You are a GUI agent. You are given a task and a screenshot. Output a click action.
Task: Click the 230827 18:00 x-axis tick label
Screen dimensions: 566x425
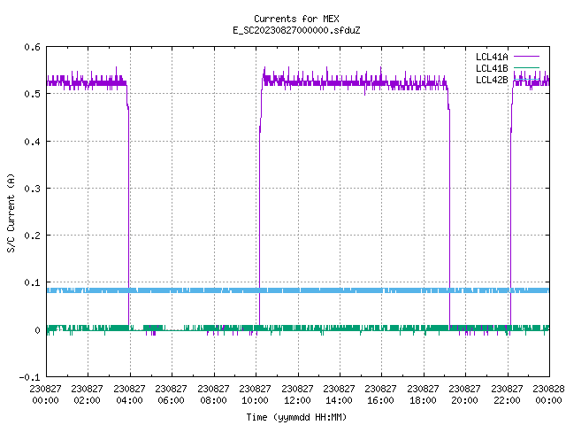(x=423, y=395)
